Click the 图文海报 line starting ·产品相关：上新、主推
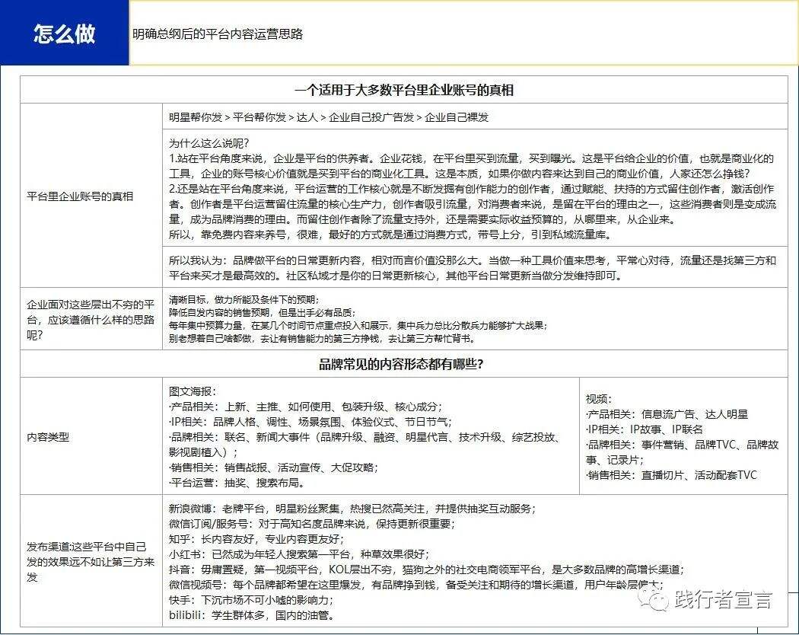The width and height of the screenshot is (799, 635). click(x=306, y=407)
